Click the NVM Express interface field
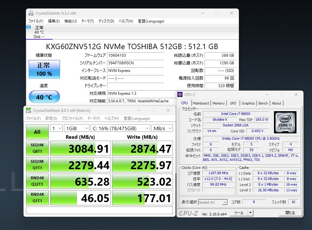The width and height of the screenshot is (312, 230). click(135, 70)
